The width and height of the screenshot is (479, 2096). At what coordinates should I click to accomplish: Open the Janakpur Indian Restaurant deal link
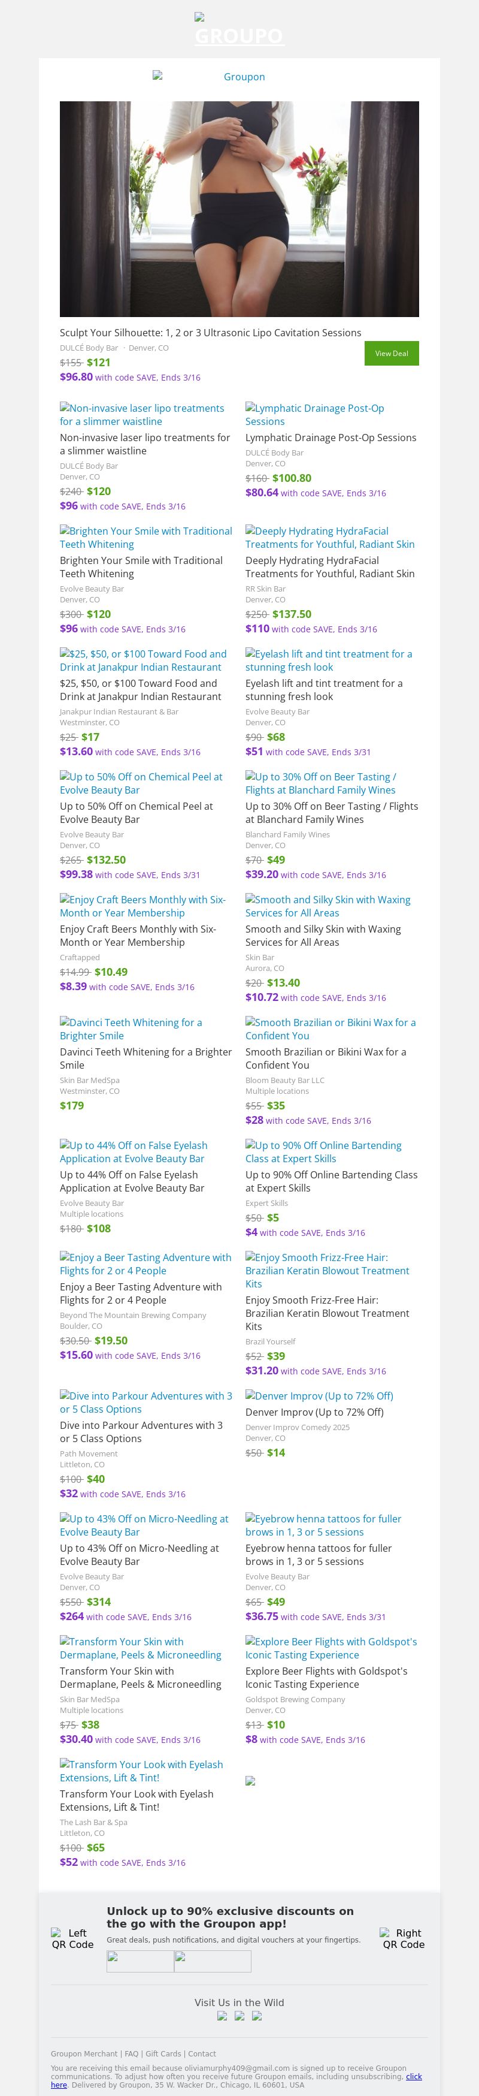point(143,660)
